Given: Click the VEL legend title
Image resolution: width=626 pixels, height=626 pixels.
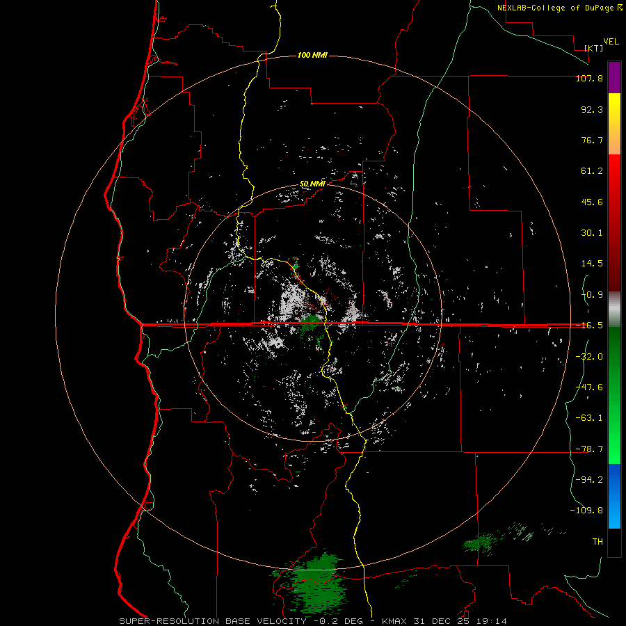Looking at the screenshot, I should coord(611,42).
